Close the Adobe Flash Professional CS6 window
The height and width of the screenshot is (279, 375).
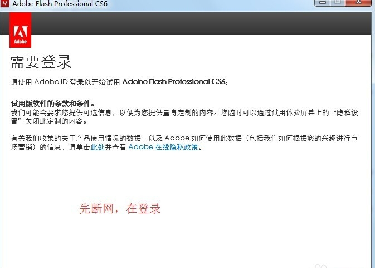tap(358, 3)
